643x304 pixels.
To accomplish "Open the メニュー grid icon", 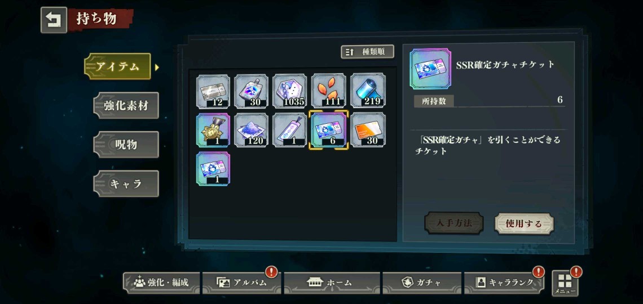I will [x=565, y=283].
